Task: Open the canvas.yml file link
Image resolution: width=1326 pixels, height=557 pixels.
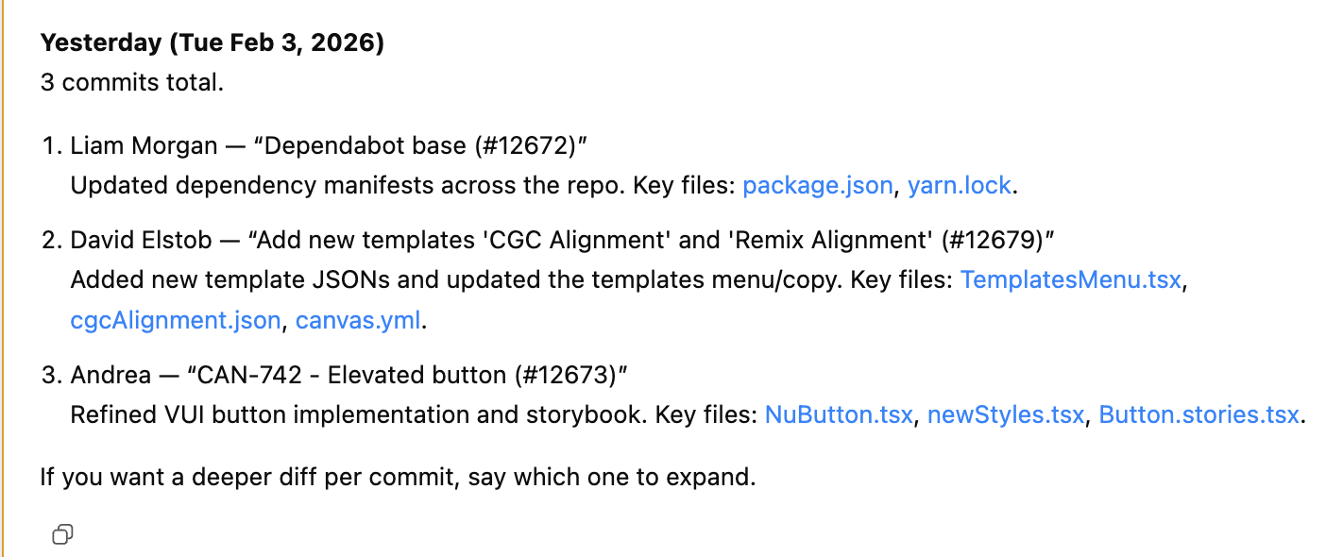Action: [x=358, y=320]
